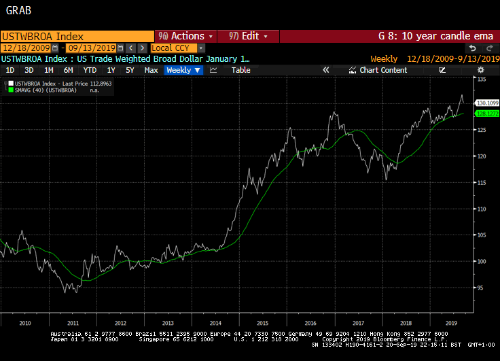Open the end date calendar picker icon
This screenshot has width=500, height=361.
coord(120,48)
